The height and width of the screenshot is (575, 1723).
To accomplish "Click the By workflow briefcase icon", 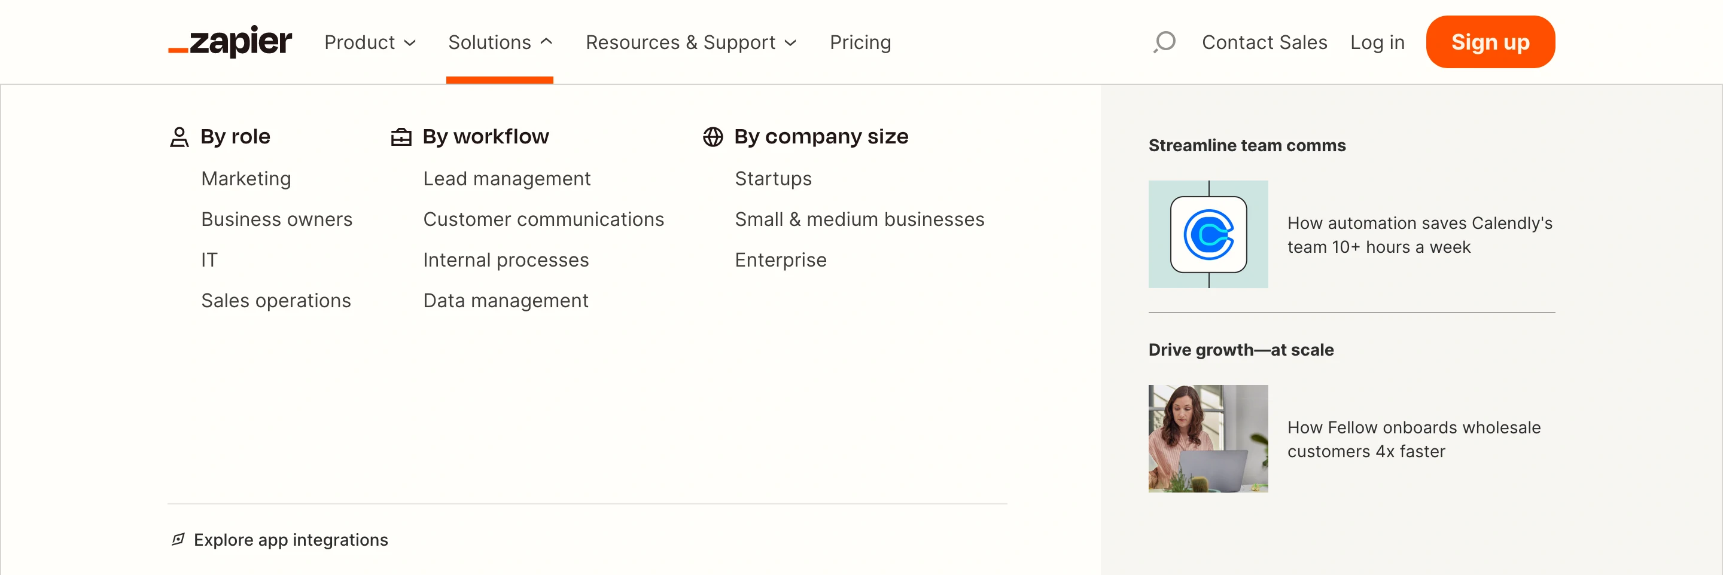I will (x=401, y=137).
